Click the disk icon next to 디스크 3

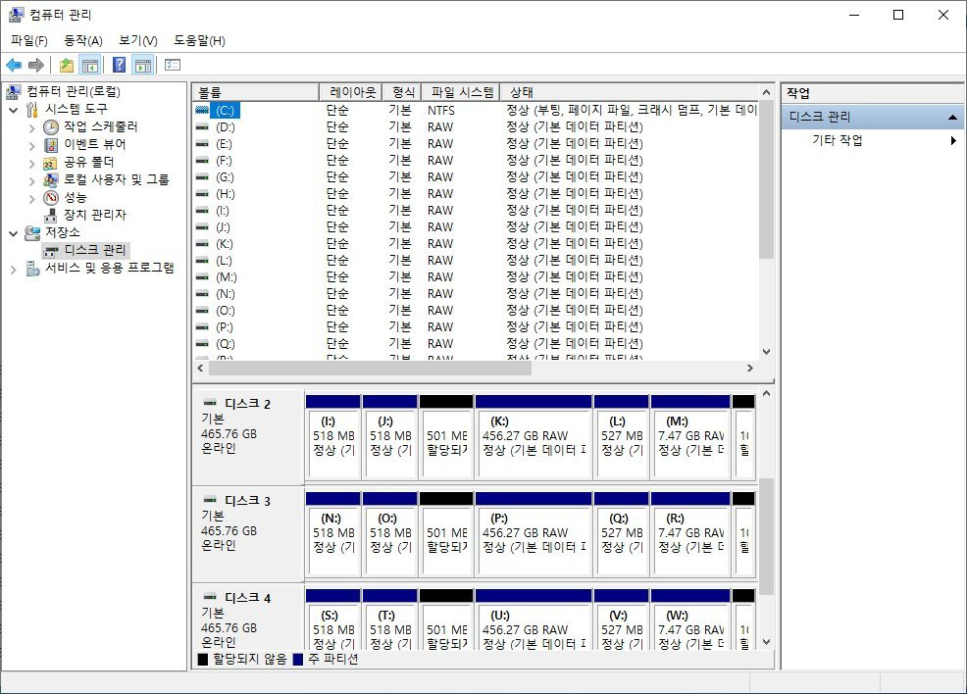[x=210, y=499]
